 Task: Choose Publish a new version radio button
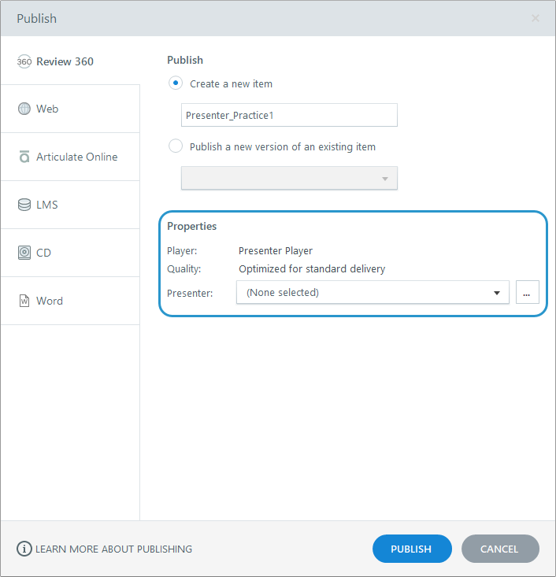coord(176,146)
